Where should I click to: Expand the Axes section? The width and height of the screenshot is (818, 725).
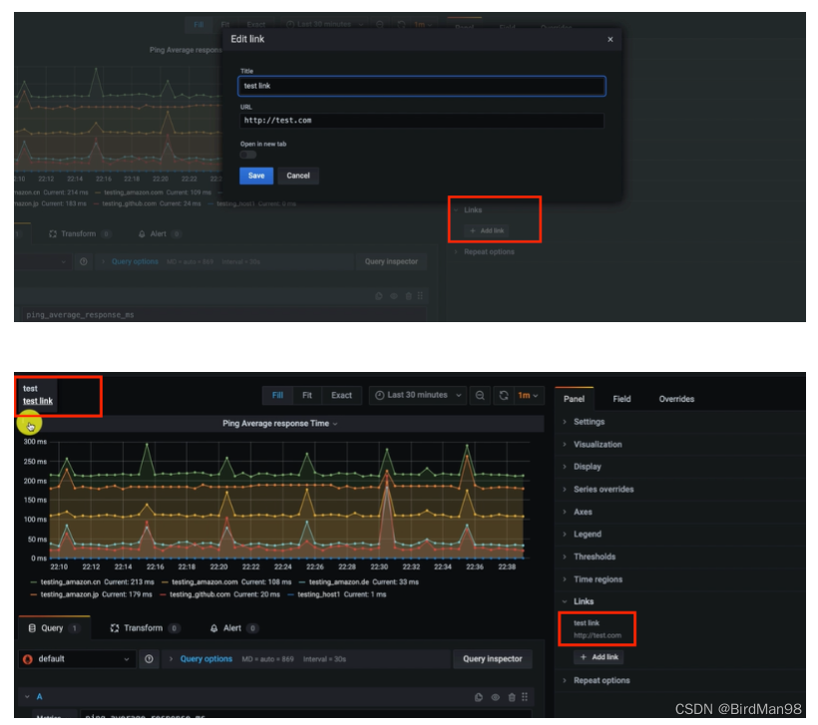click(583, 512)
